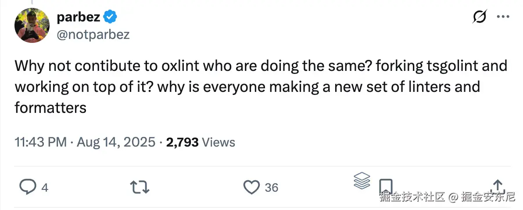
Task: Share the tweet with the upload arrow icon
Action: pos(498,185)
